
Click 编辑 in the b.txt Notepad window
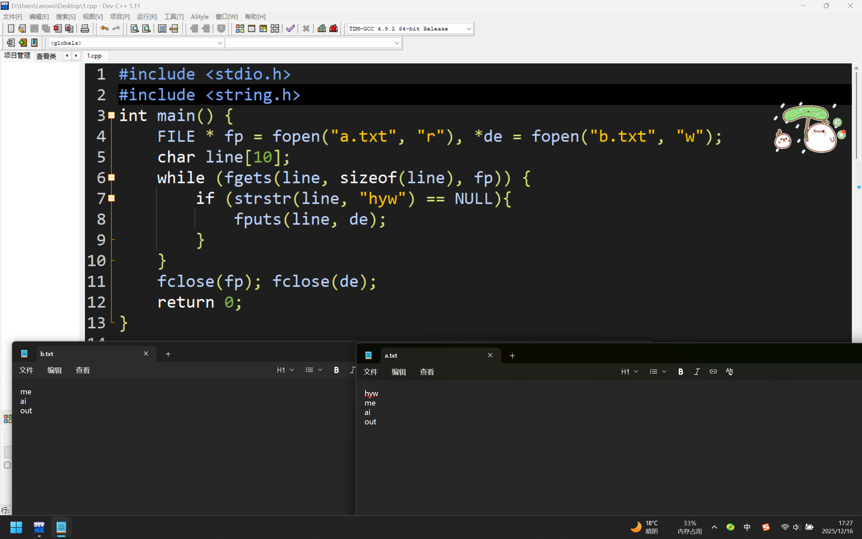coord(54,370)
